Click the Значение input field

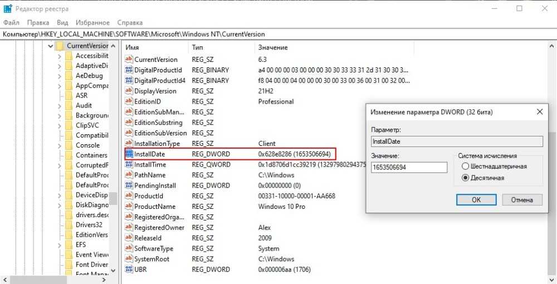coord(409,168)
